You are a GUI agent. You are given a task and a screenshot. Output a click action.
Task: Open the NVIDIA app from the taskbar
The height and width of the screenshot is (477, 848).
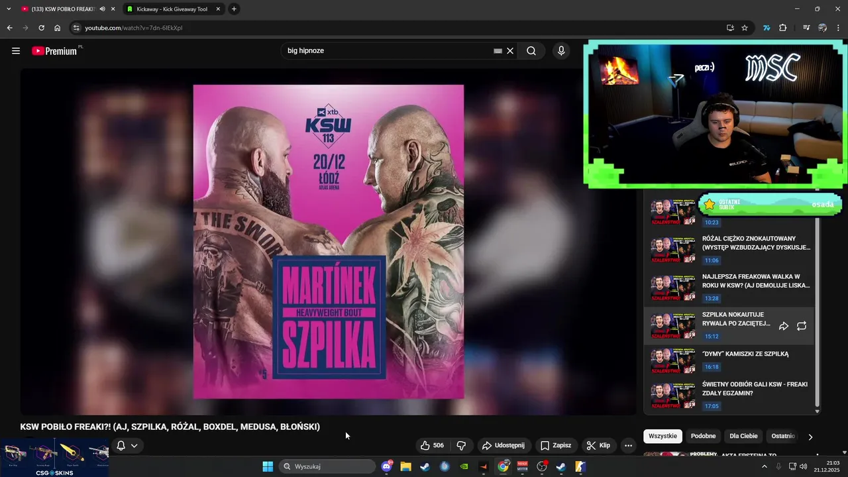click(464, 466)
